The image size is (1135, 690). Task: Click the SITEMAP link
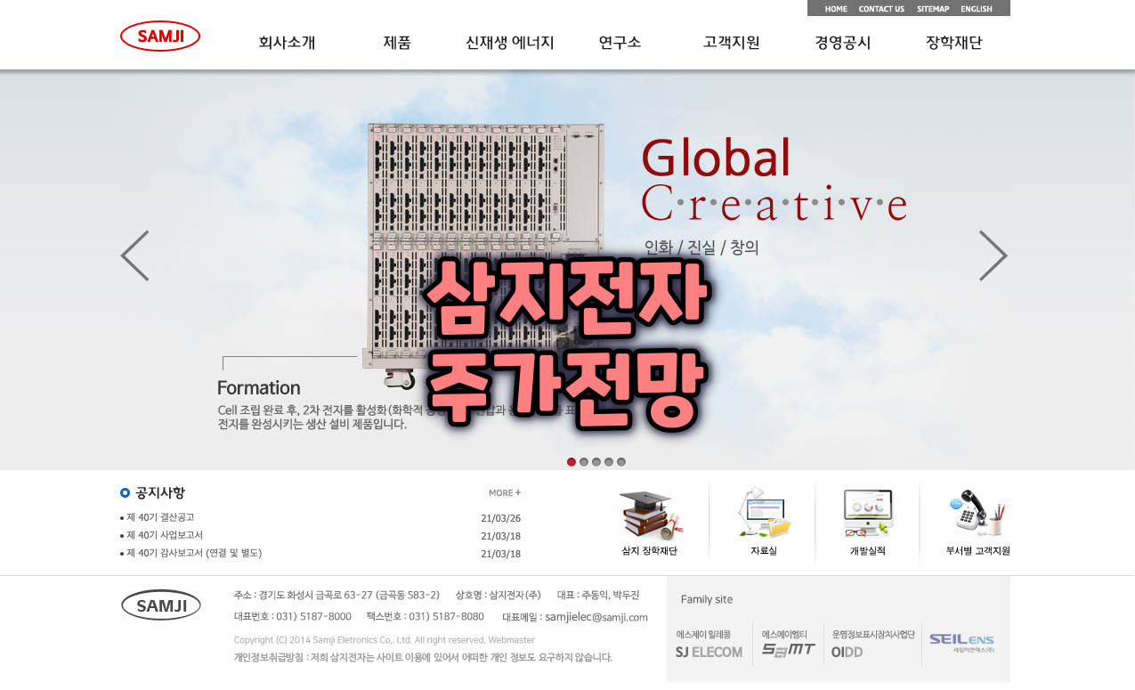[x=933, y=9]
